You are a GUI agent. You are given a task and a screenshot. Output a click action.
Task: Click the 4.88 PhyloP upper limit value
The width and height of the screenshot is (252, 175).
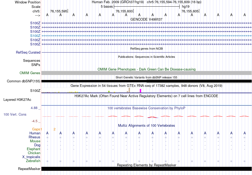coord(34,108)
